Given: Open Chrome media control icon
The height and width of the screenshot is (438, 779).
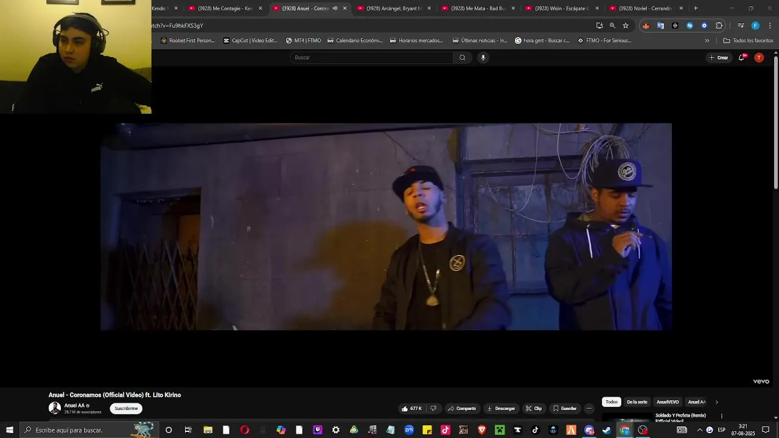Looking at the screenshot, I should pos(741,26).
